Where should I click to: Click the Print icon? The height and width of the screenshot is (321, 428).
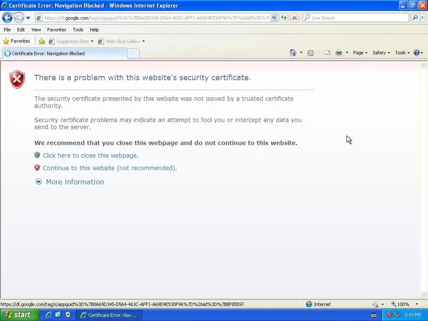tap(339, 53)
